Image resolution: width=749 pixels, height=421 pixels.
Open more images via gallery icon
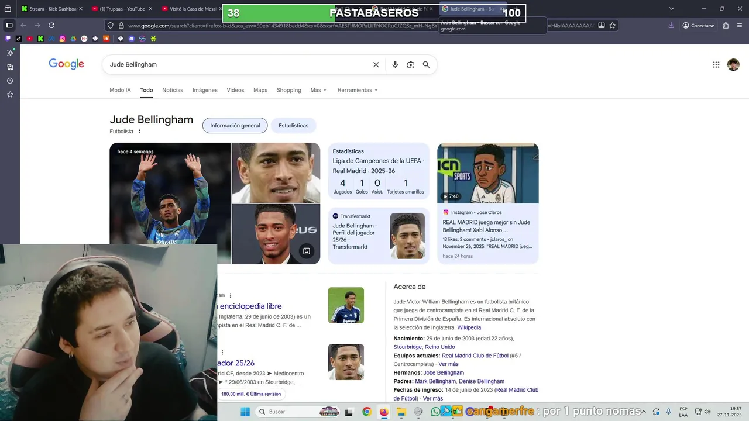tap(306, 251)
